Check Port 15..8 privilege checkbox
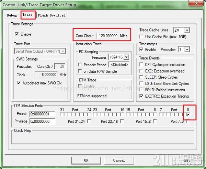The height and width of the screenshot is (169, 206). (155, 121)
